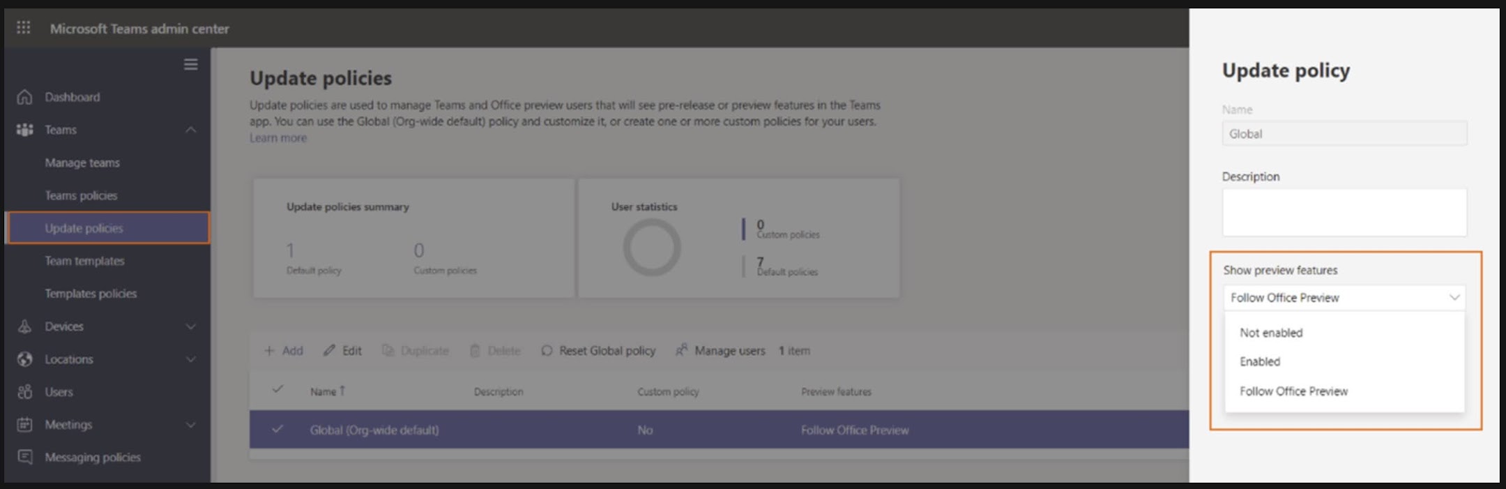Click the User statistics donut chart
Screen dimensions: 1506x489
[x=652, y=248]
